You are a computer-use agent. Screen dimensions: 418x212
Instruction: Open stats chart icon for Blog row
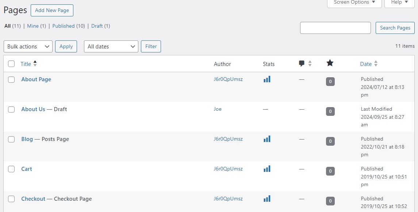pyautogui.click(x=267, y=139)
